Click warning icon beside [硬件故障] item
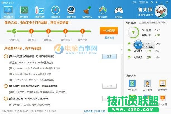Image resolution: width=171 pixels, height=114 pixels. pos(6,56)
